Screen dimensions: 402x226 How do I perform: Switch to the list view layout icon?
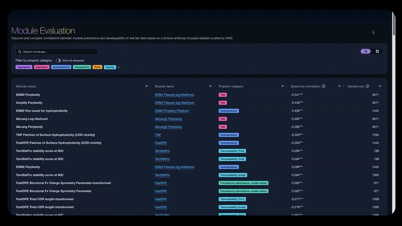[365, 51]
